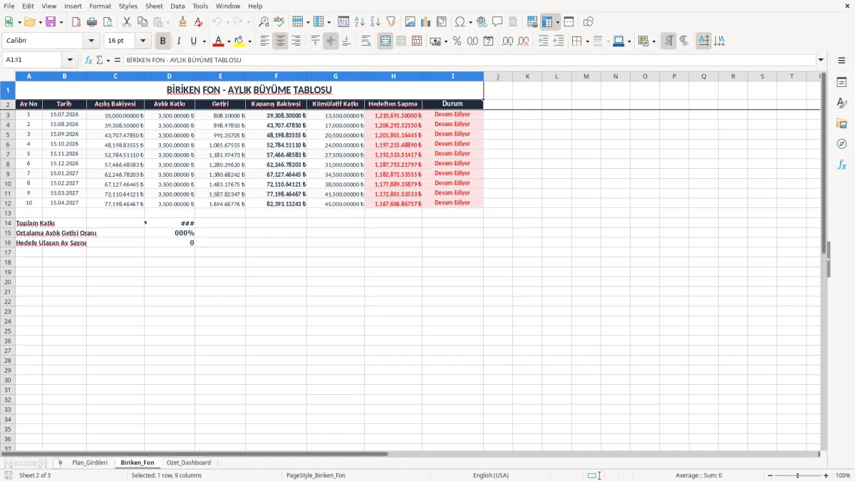This screenshot has height=481, width=855.
Task: Click the AutoFilter funnel icon
Action: point(391,22)
